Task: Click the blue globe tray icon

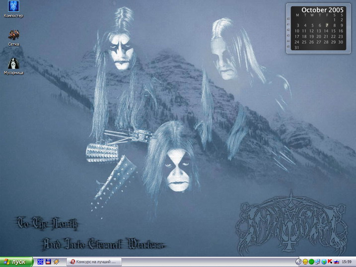Action: click(x=324, y=262)
